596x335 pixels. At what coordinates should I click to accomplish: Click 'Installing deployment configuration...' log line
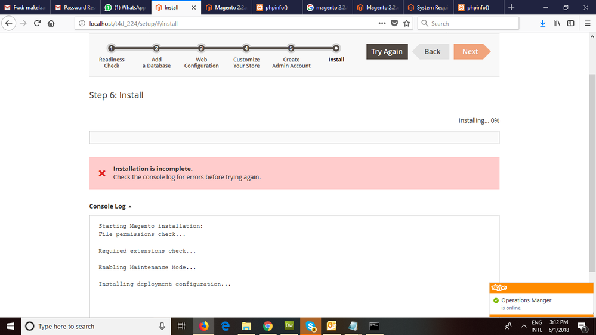pos(165,284)
